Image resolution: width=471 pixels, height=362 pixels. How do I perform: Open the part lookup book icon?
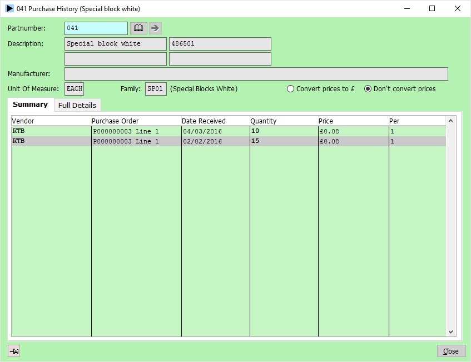click(138, 28)
